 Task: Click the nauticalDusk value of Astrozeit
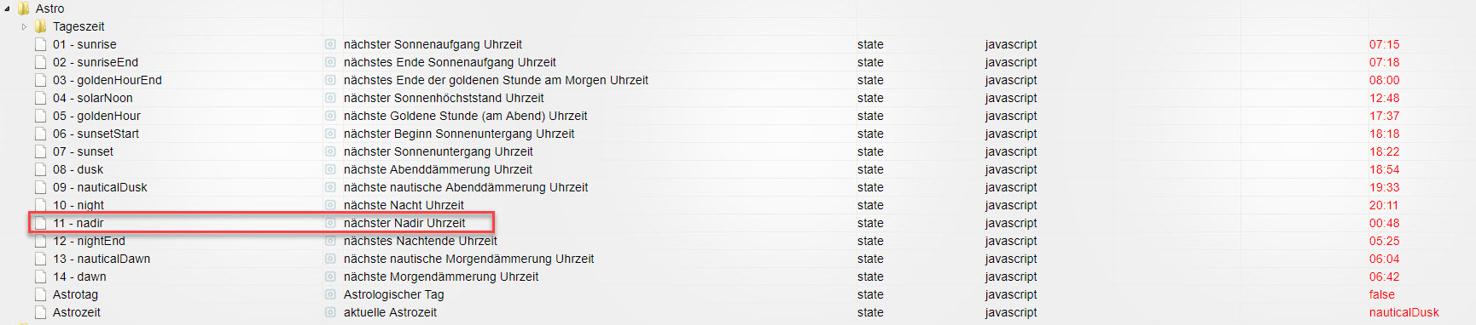(x=1403, y=312)
